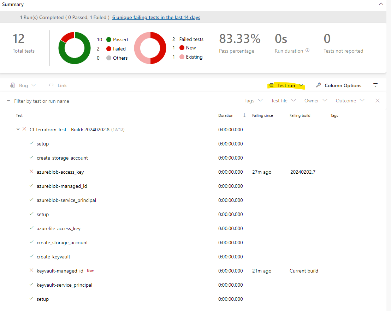Select the azurefile-access_key test
Screen dimensions: 391x311
coord(59,228)
